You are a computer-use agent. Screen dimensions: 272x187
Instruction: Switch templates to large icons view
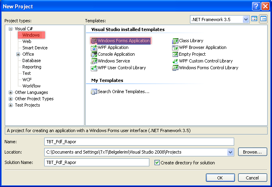(x=254, y=19)
